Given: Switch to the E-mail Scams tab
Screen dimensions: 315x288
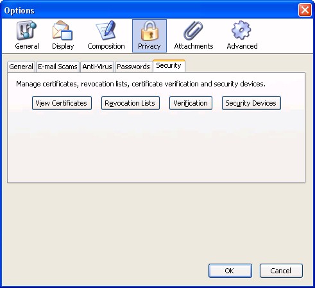Looking at the screenshot, I should click(x=58, y=67).
